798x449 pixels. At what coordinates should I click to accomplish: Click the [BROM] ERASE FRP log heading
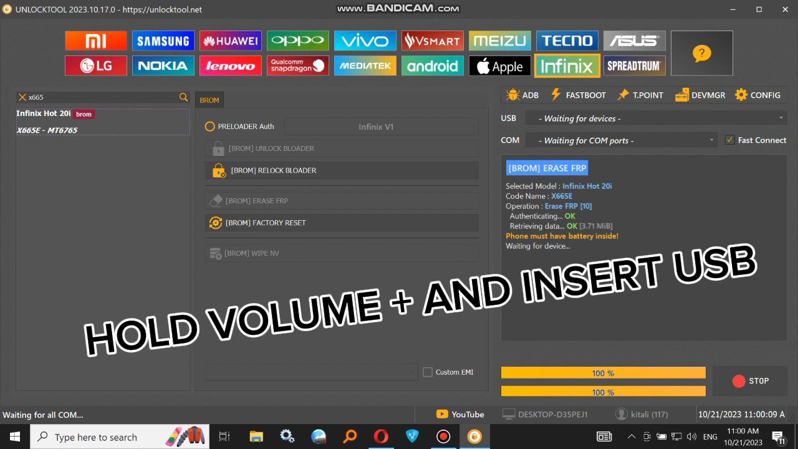[x=547, y=168]
